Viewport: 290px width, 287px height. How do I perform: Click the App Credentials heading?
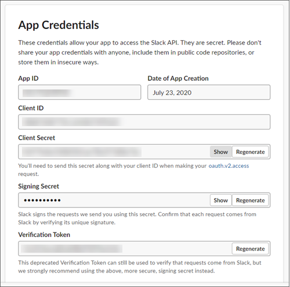(59, 25)
